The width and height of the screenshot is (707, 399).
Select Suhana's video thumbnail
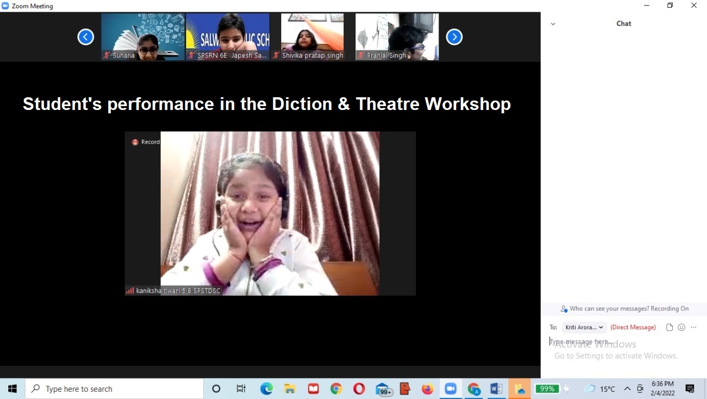[143, 36]
